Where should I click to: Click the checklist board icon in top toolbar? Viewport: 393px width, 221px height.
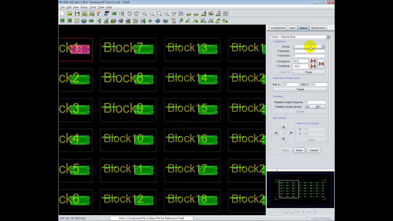coord(122,14)
